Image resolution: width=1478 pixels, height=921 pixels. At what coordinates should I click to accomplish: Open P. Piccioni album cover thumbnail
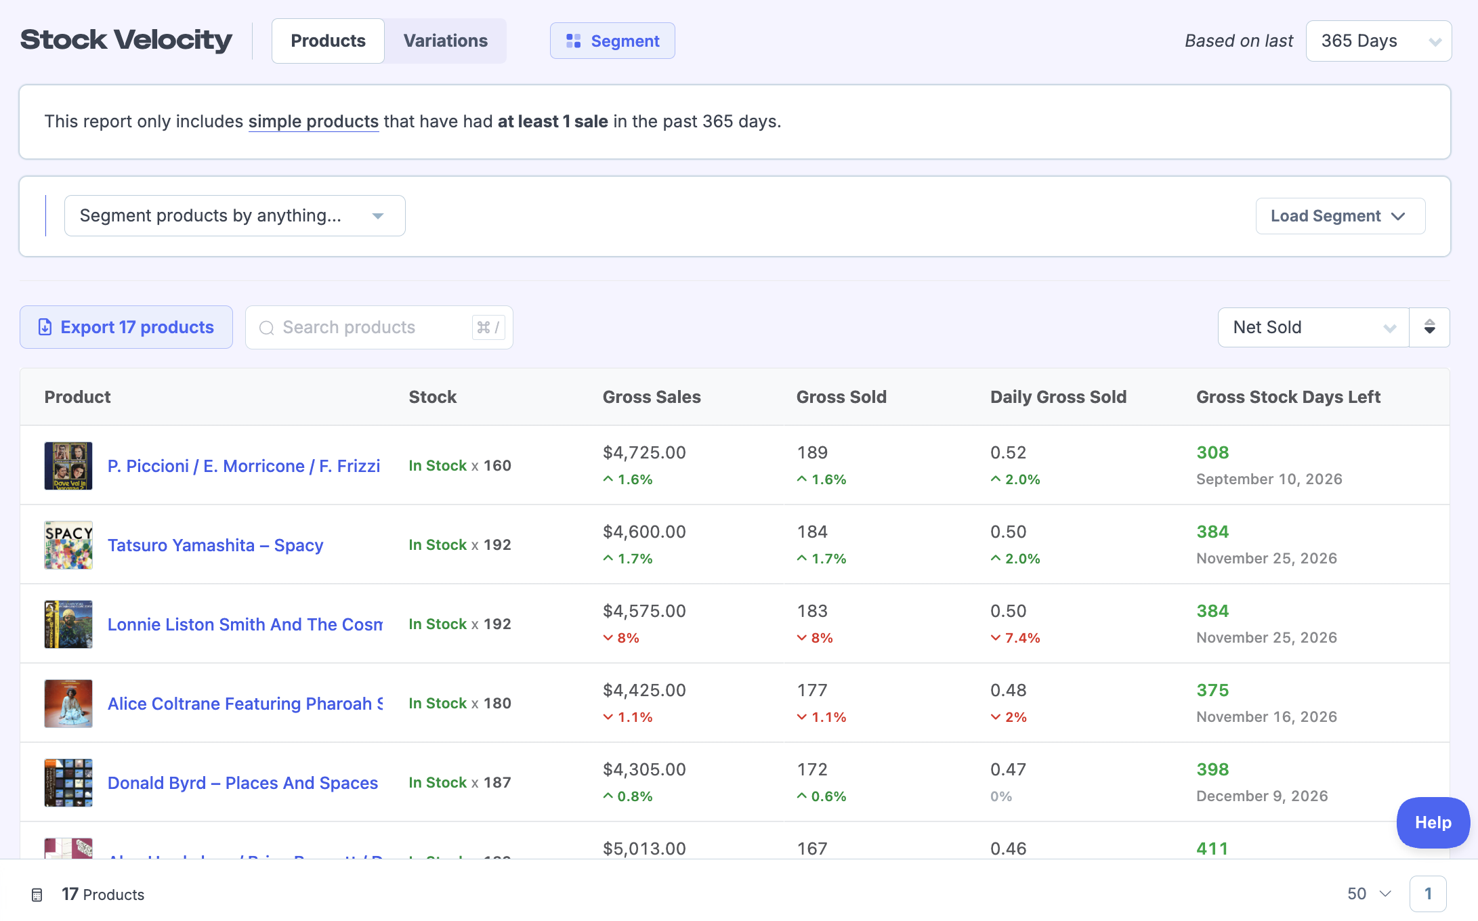[x=68, y=466]
